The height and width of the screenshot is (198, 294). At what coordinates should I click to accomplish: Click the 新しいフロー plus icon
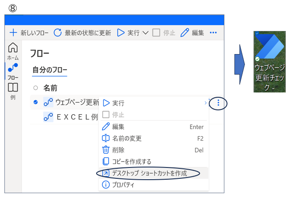[x=13, y=33]
